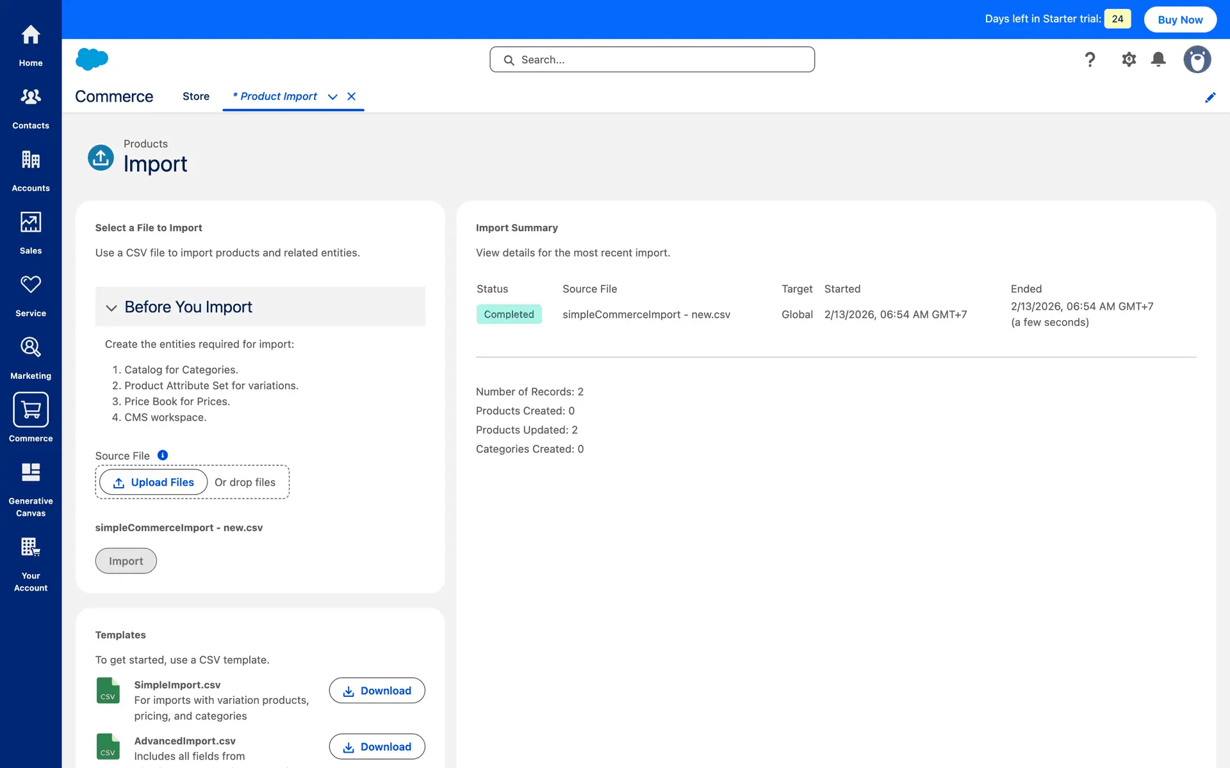Click the edit pencil icon
The width and height of the screenshot is (1230, 768).
[1209, 97]
